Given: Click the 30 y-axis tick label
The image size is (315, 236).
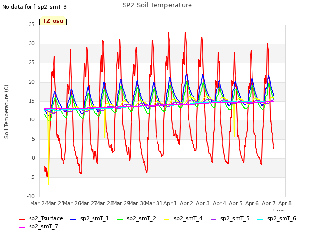Looking at the screenshot, I should [31, 43].
